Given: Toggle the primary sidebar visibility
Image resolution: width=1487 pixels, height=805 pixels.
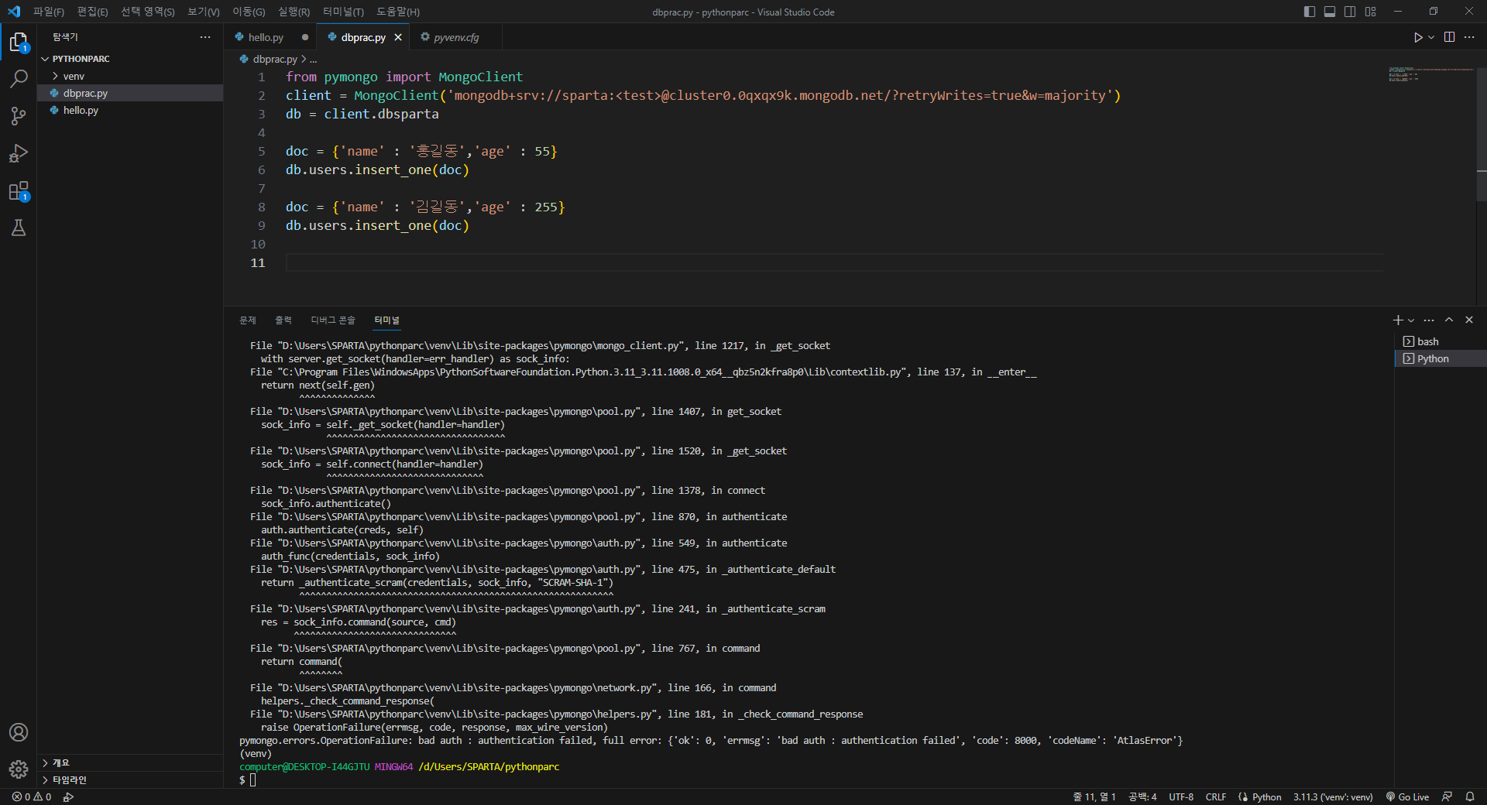Looking at the screenshot, I should tap(1310, 12).
